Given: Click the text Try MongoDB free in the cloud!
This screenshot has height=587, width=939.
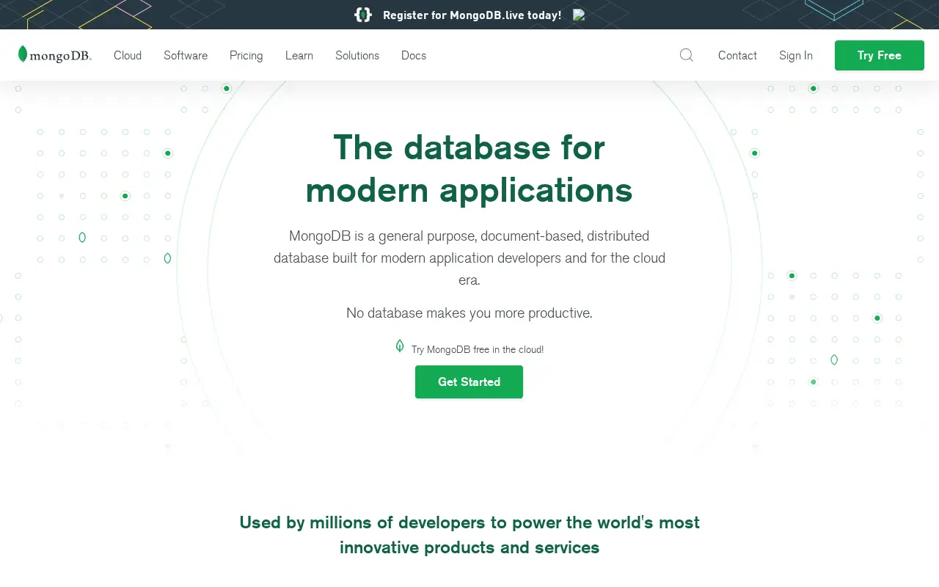Looking at the screenshot, I should [478, 349].
